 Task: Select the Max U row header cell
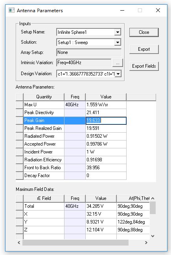coord(20,105)
